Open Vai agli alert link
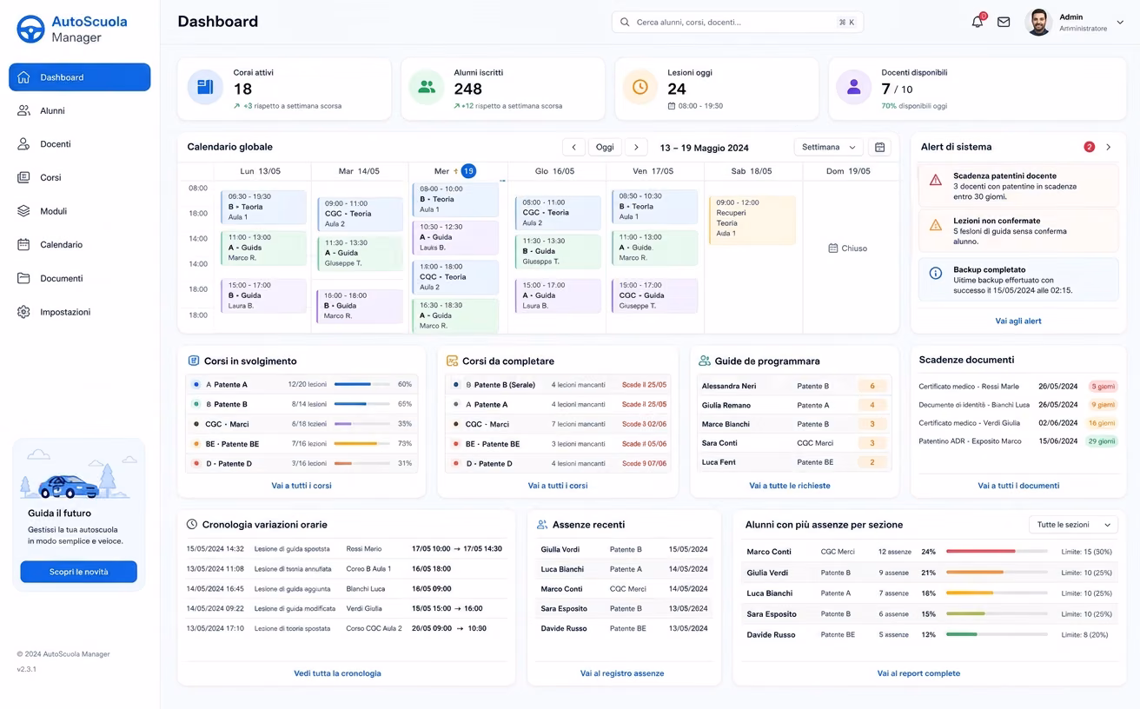 tap(1018, 321)
